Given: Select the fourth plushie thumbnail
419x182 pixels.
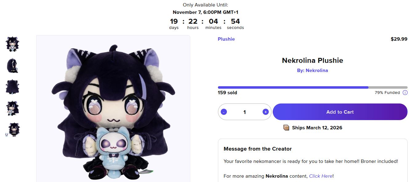Looking at the screenshot, I should tap(13, 108).
